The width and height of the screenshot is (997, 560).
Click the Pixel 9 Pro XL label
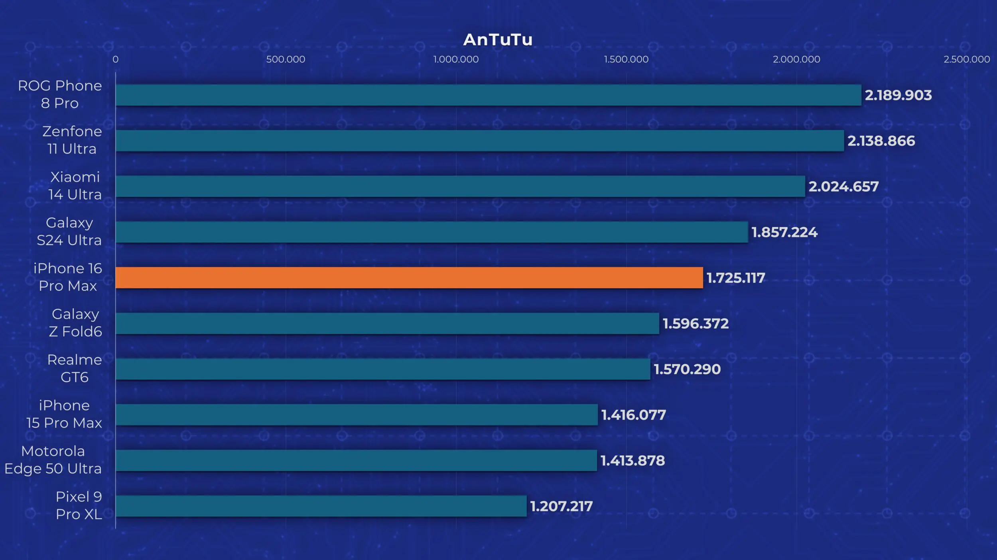(x=79, y=505)
